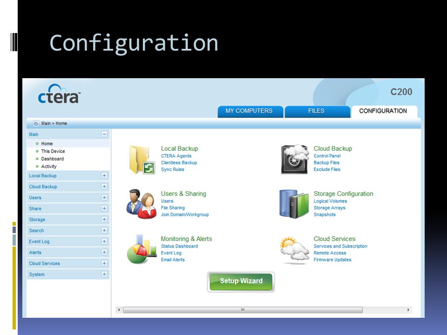The image size is (447, 335).
Task: Click the Cloud Backup safe icon
Action: click(295, 159)
